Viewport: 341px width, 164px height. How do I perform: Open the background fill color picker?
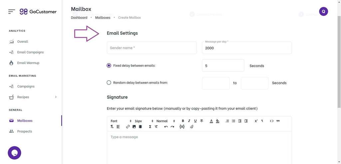(x=217, y=121)
